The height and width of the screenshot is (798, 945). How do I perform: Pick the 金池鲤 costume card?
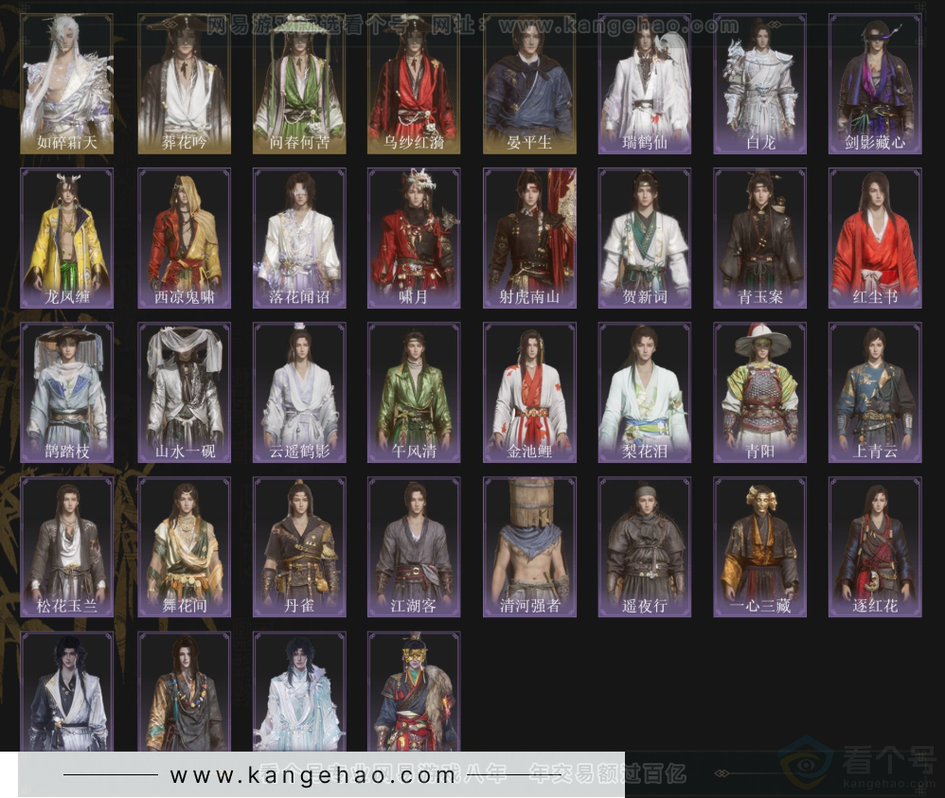pos(529,392)
